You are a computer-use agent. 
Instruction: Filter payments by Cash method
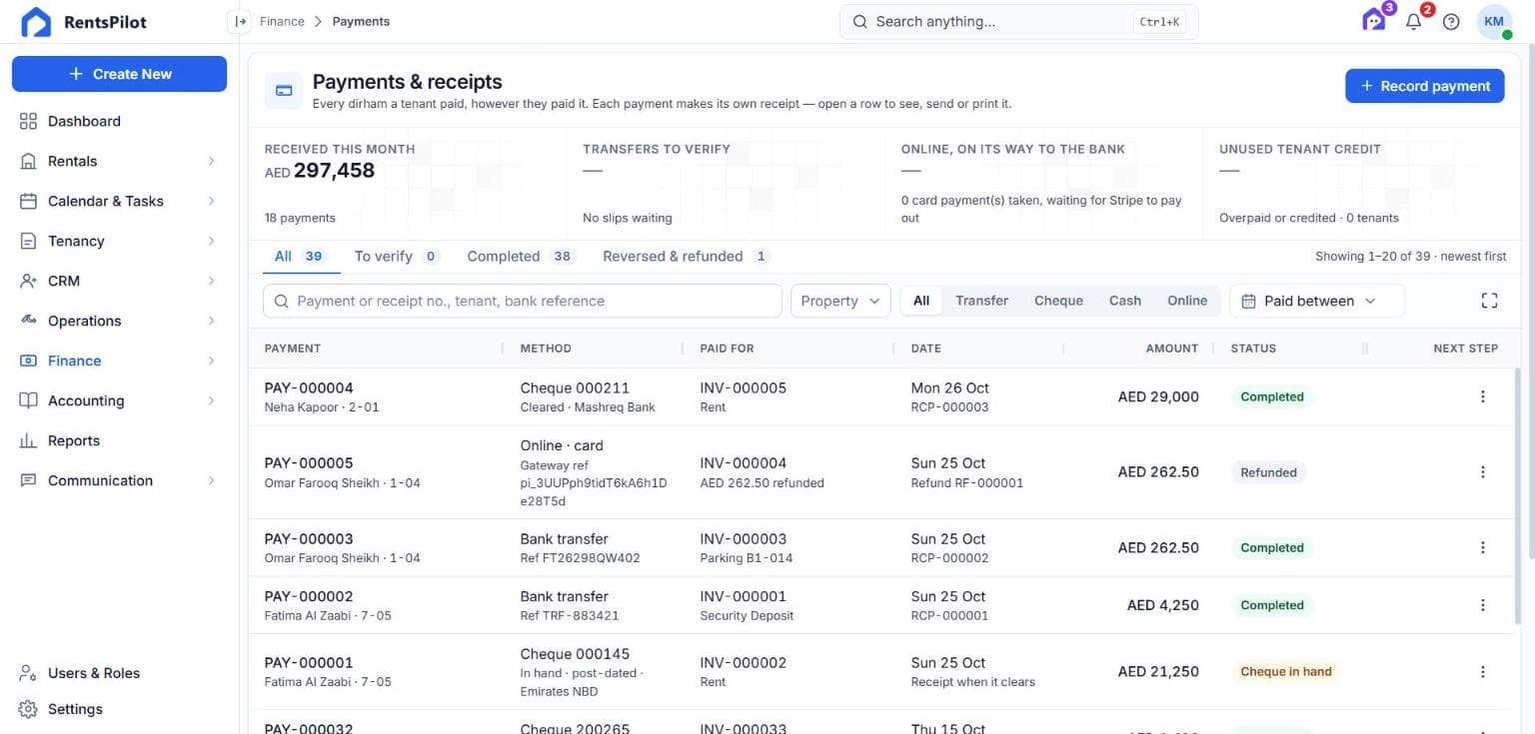click(x=1124, y=301)
